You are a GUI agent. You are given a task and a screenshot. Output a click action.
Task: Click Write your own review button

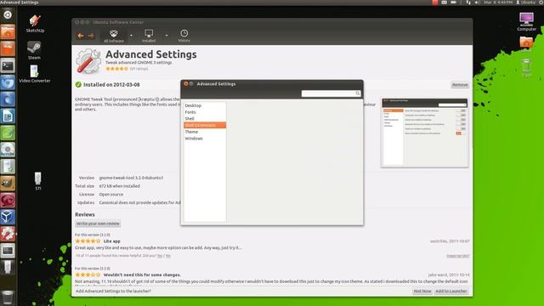click(98, 224)
